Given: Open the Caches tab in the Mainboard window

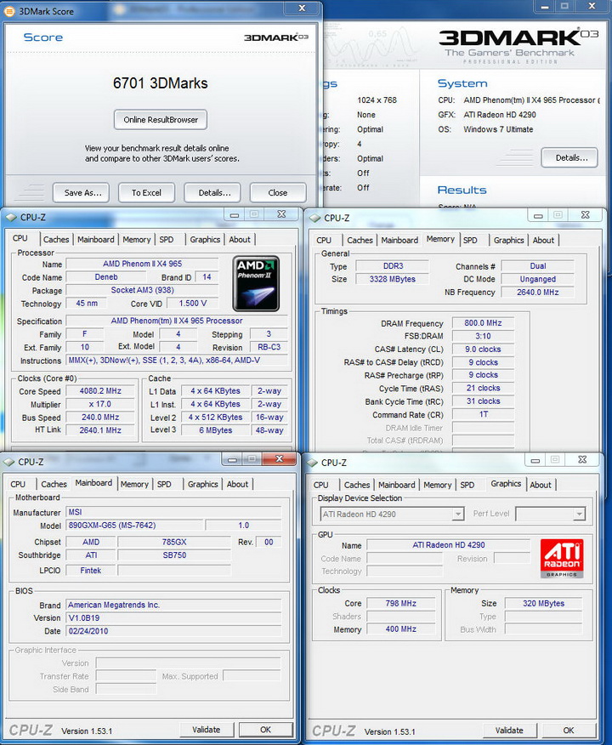Looking at the screenshot, I should [54, 484].
